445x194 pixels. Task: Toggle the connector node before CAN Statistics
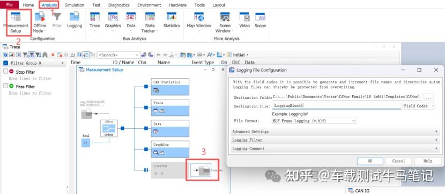click(146, 87)
